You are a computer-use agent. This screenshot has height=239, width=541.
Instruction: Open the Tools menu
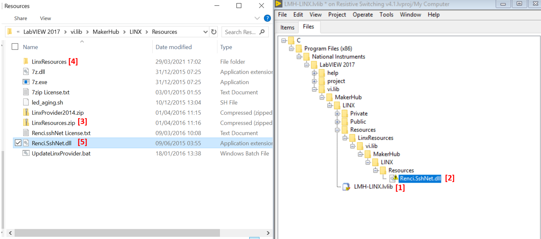click(386, 15)
